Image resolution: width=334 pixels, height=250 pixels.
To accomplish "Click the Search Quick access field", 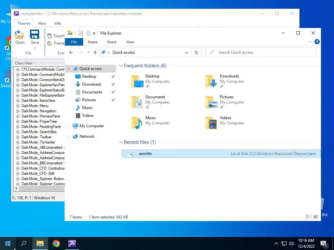I will [x=261, y=52].
